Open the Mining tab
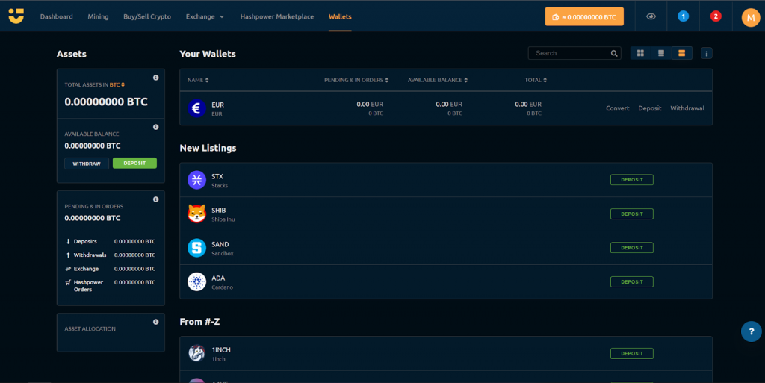 pos(98,16)
